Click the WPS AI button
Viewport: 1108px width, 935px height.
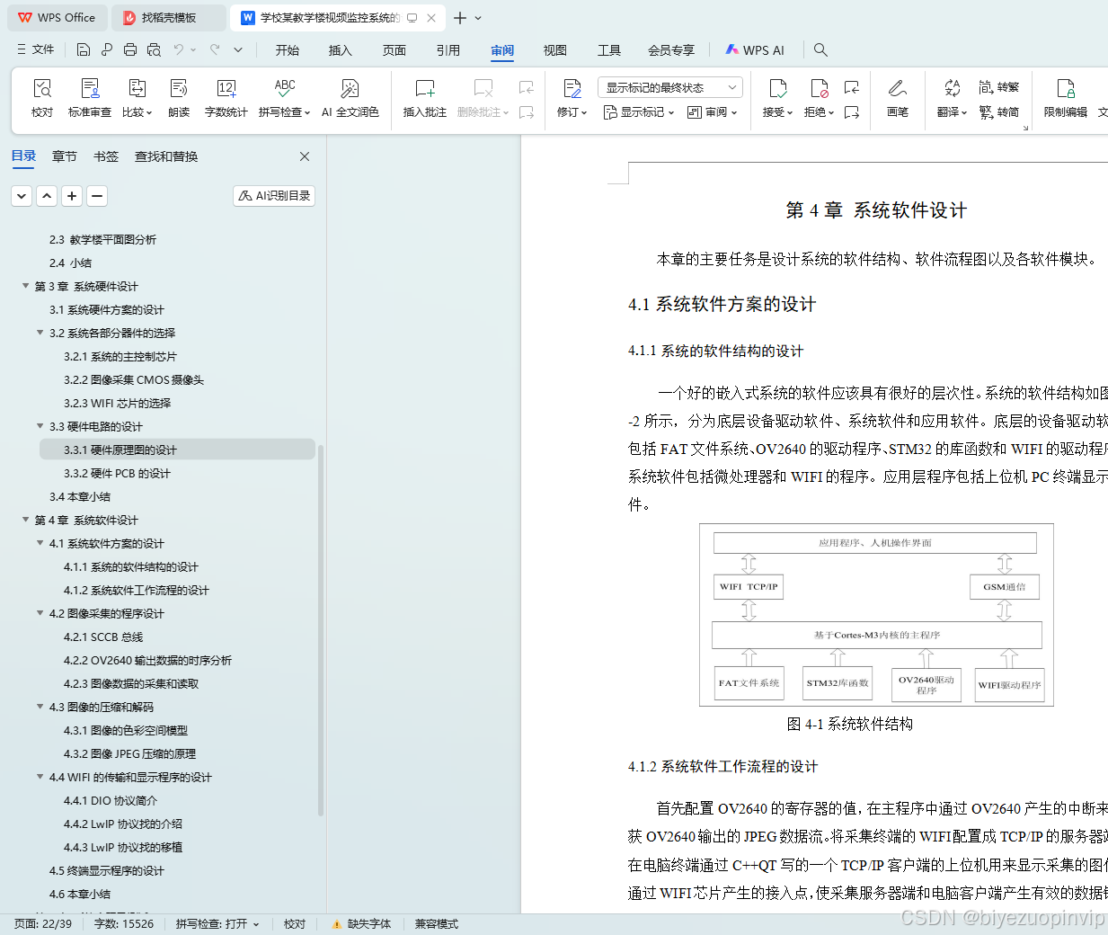coord(756,50)
